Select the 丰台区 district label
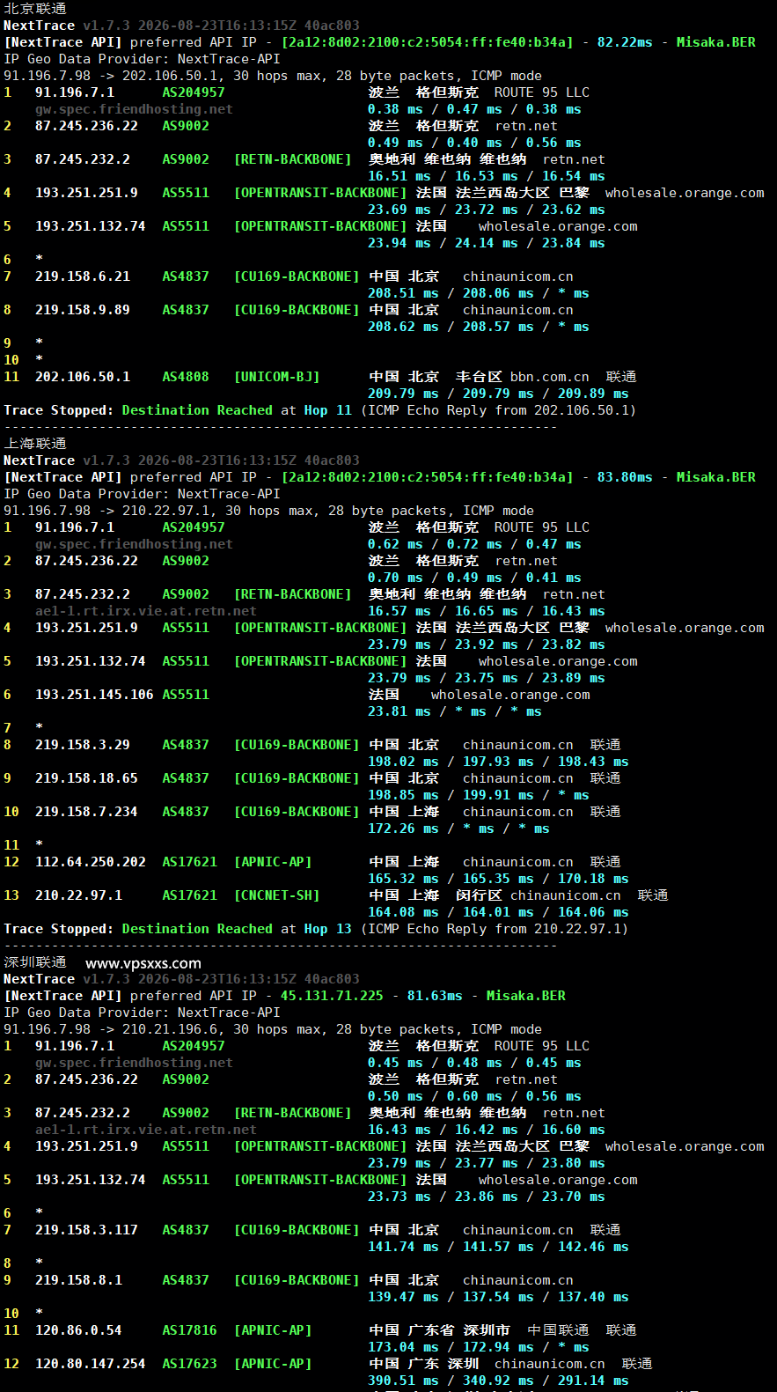The image size is (777, 1392). [479, 377]
